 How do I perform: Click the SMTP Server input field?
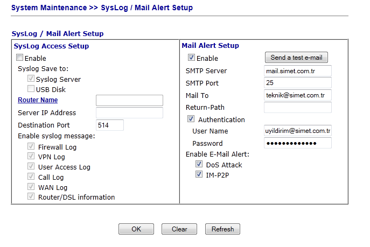click(297, 70)
